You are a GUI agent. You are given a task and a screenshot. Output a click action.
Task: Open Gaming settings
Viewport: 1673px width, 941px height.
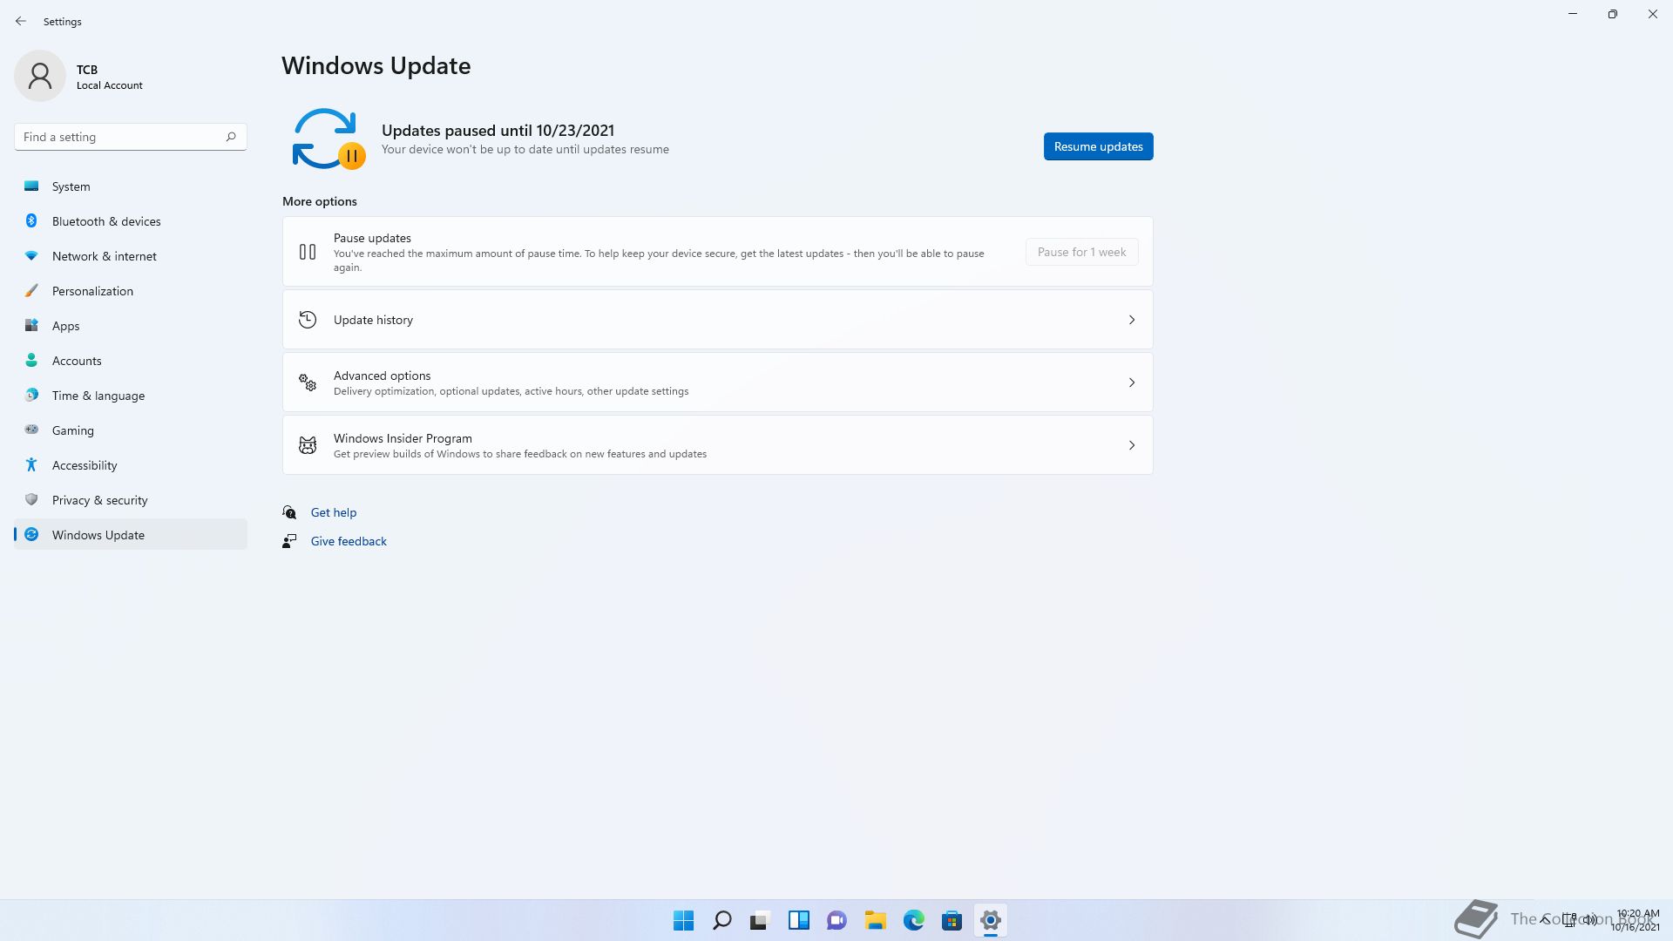pyautogui.click(x=131, y=430)
